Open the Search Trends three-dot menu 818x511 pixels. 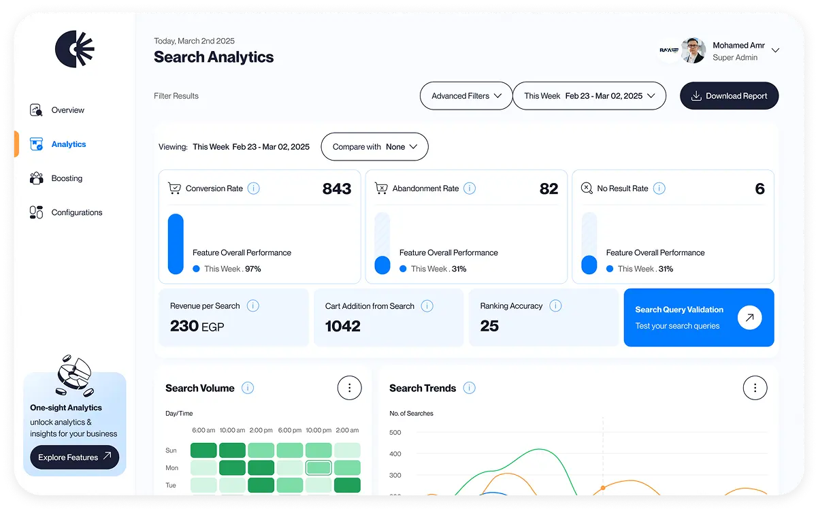tap(754, 387)
